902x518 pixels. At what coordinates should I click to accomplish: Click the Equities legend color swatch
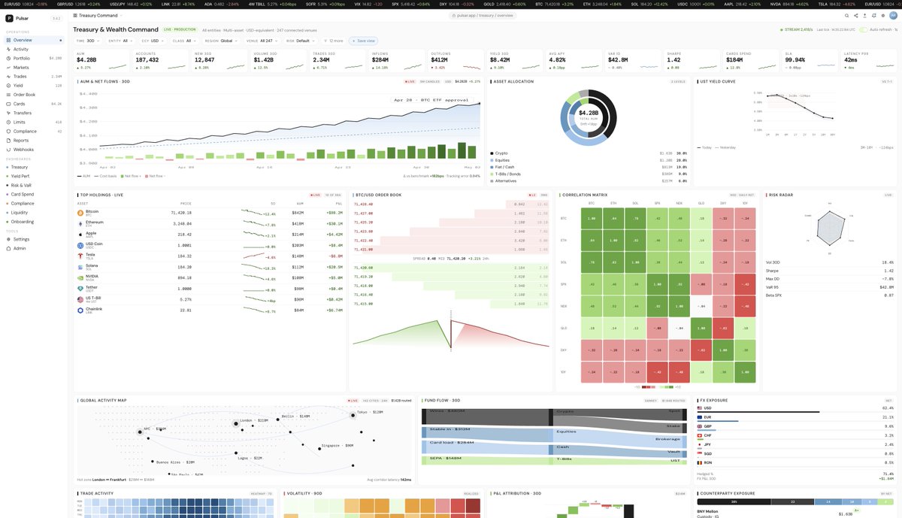(x=492, y=159)
